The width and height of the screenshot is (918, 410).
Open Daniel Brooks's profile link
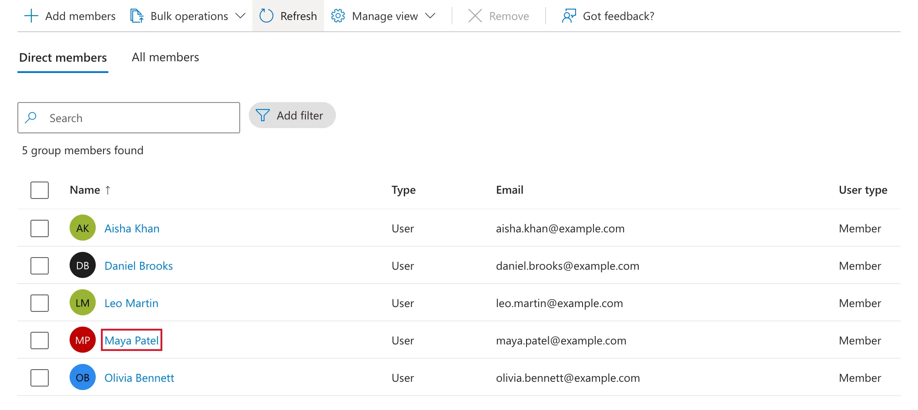click(139, 266)
